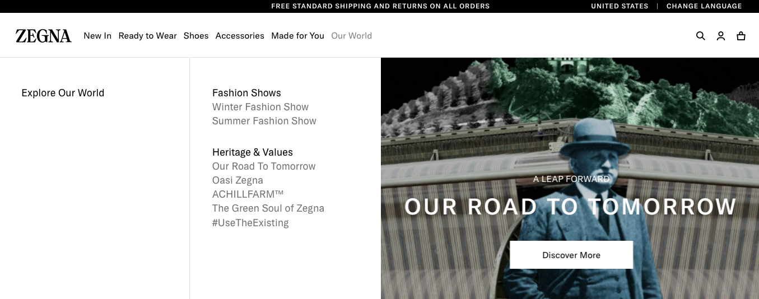The width and height of the screenshot is (759, 299).
Task: Open the Fashion Shows heading link
Action: pyautogui.click(x=246, y=93)
